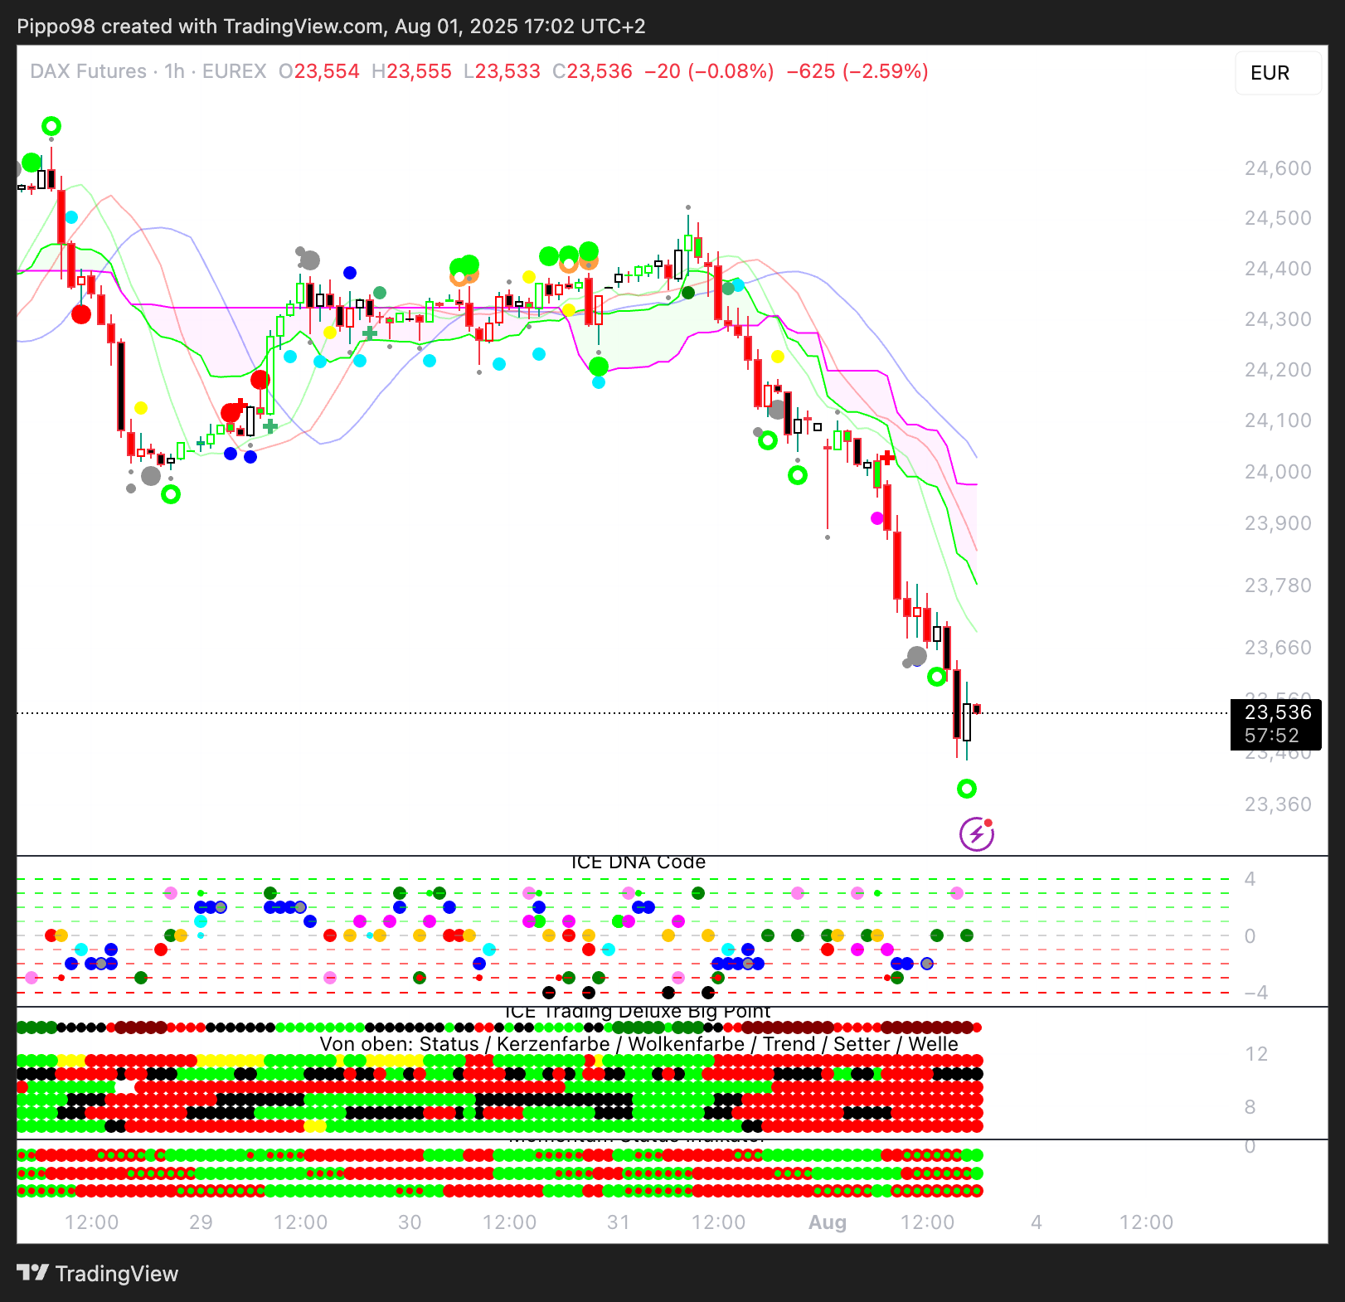
Task: Click the 24,600 label on the price scale
Action: (1277, 168)
